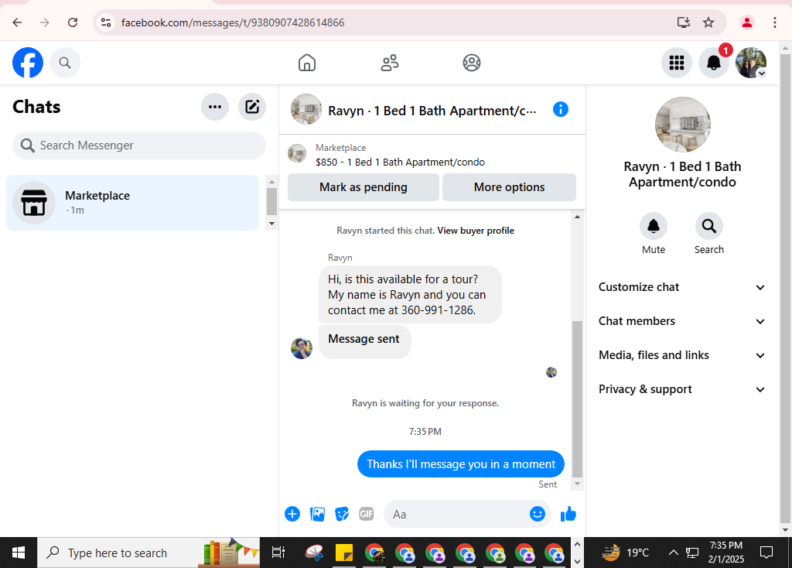Viewport: 792px width, 568px height.
Task: Open the account profile picture menu
Action: (751, 63)
